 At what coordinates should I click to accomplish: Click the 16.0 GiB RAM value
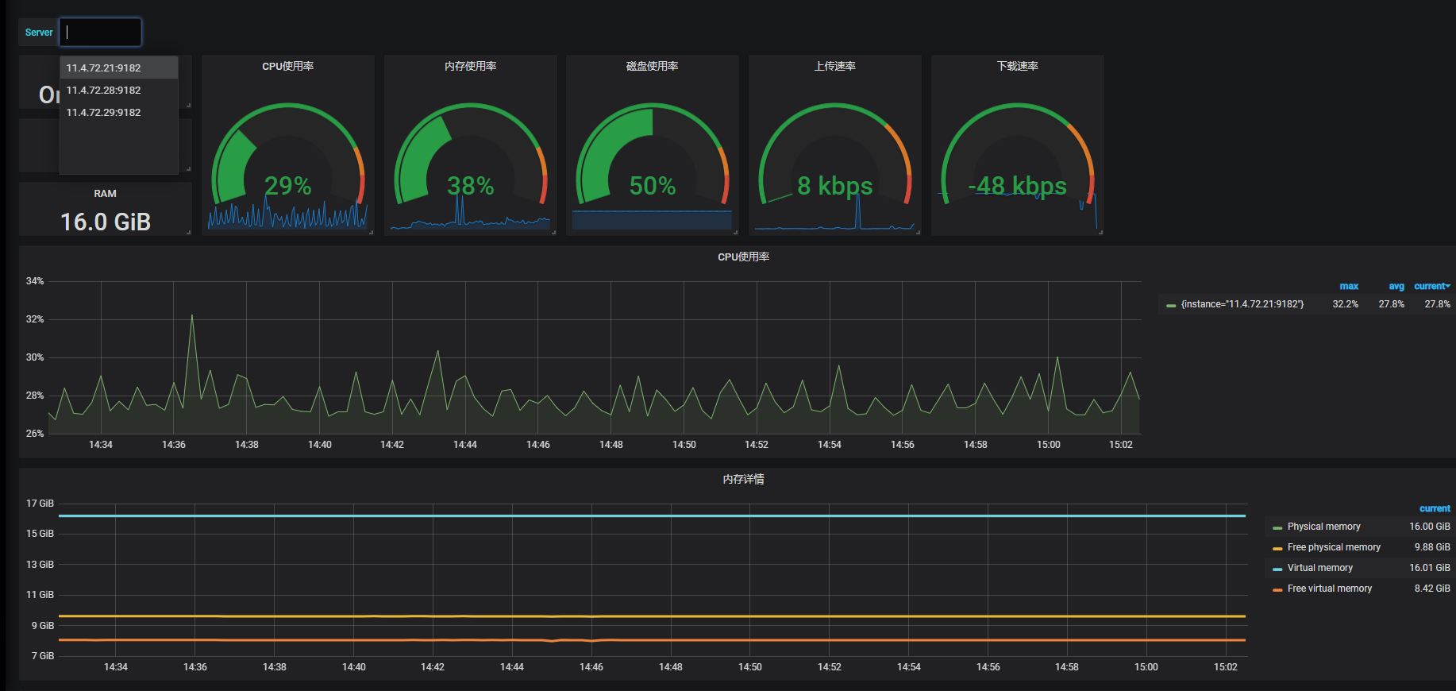pos(106,222)
